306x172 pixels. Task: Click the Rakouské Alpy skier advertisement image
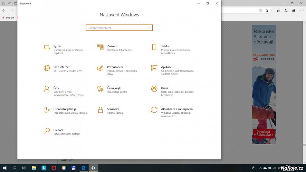[264, 84]
